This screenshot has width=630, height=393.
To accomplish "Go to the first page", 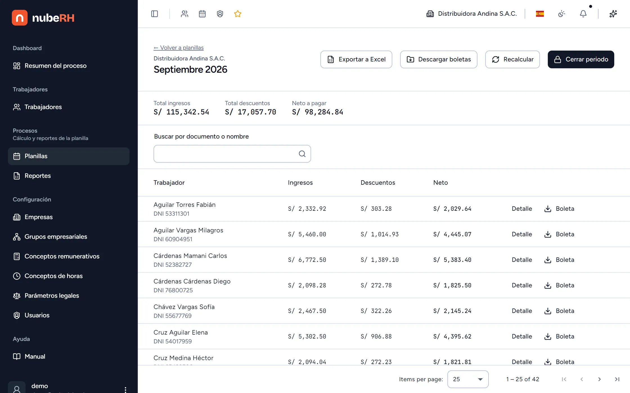I will 564,379.
